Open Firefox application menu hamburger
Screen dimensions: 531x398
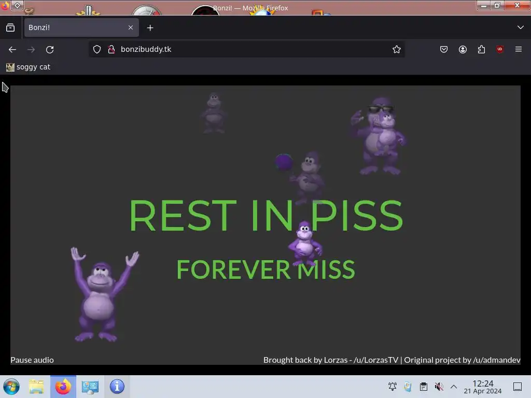tap(519, 49)
